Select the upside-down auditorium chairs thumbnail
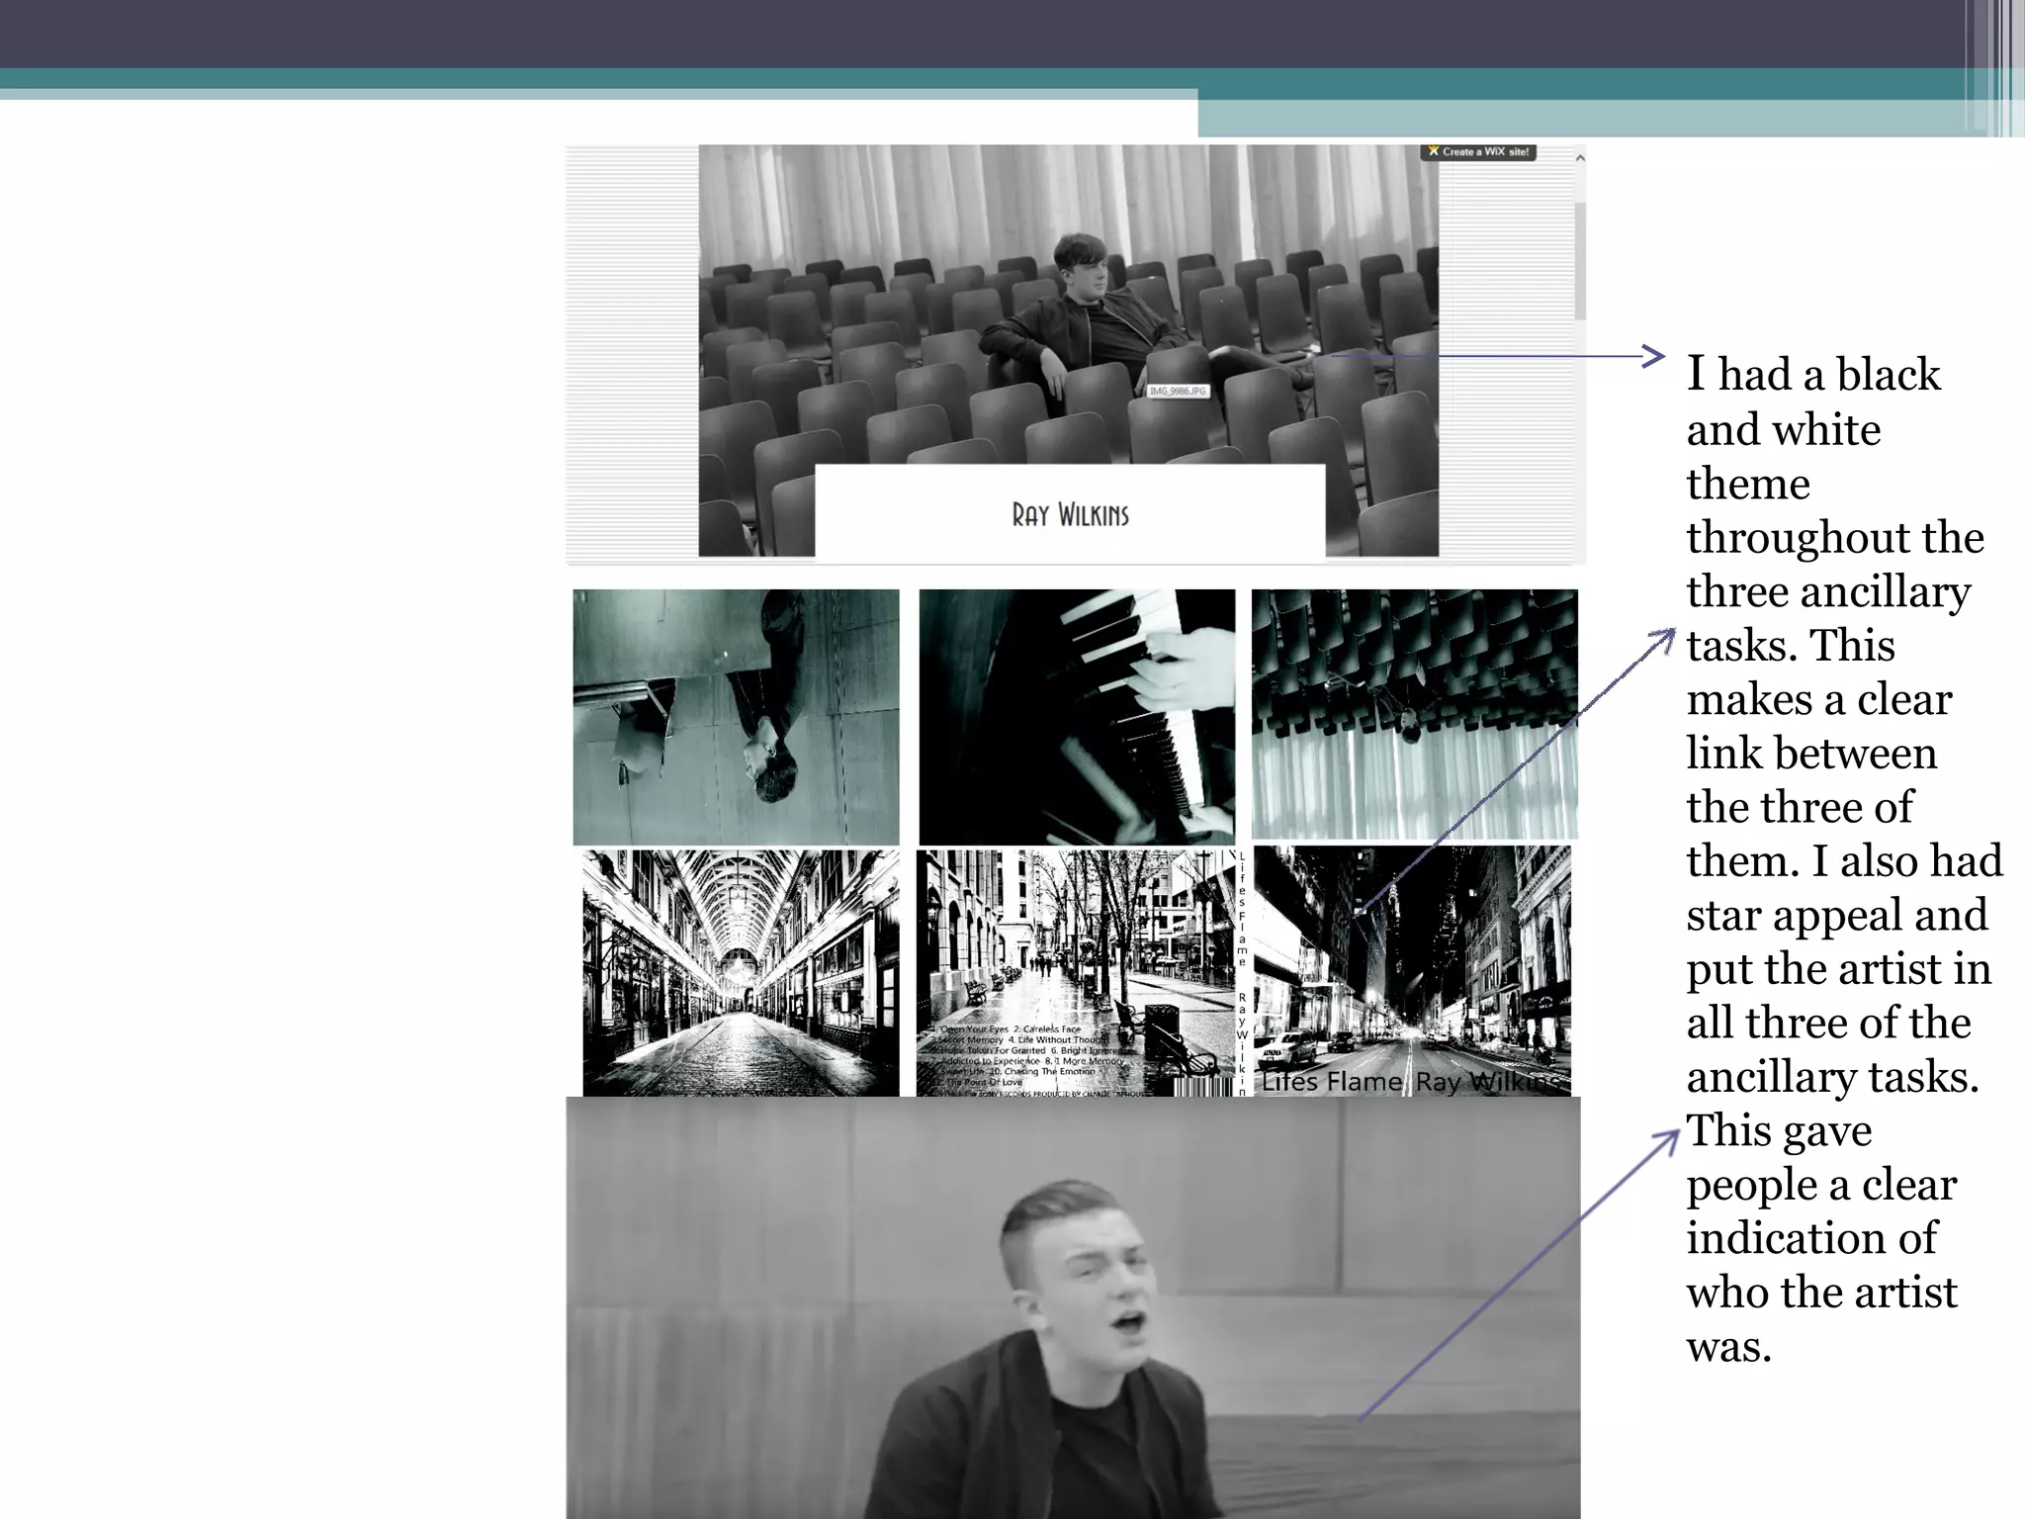Viewport: 2025px width, 1519px height. (1414, 714)
